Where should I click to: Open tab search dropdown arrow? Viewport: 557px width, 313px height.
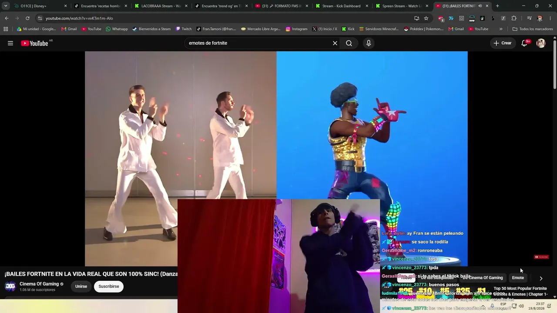tap(6, 6)
